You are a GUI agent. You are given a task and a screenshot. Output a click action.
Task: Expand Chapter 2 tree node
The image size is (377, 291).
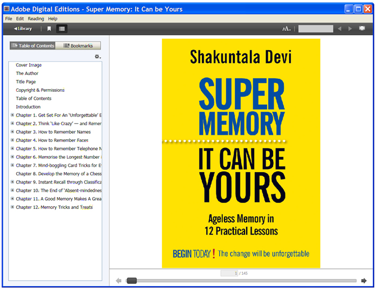click(x=12, y=123)
